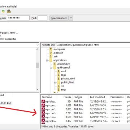Image resolution: width=130 pixels, height=130 pixels.
Task: Sort remote files by Last modified column
Action: (x=99, y=97)
